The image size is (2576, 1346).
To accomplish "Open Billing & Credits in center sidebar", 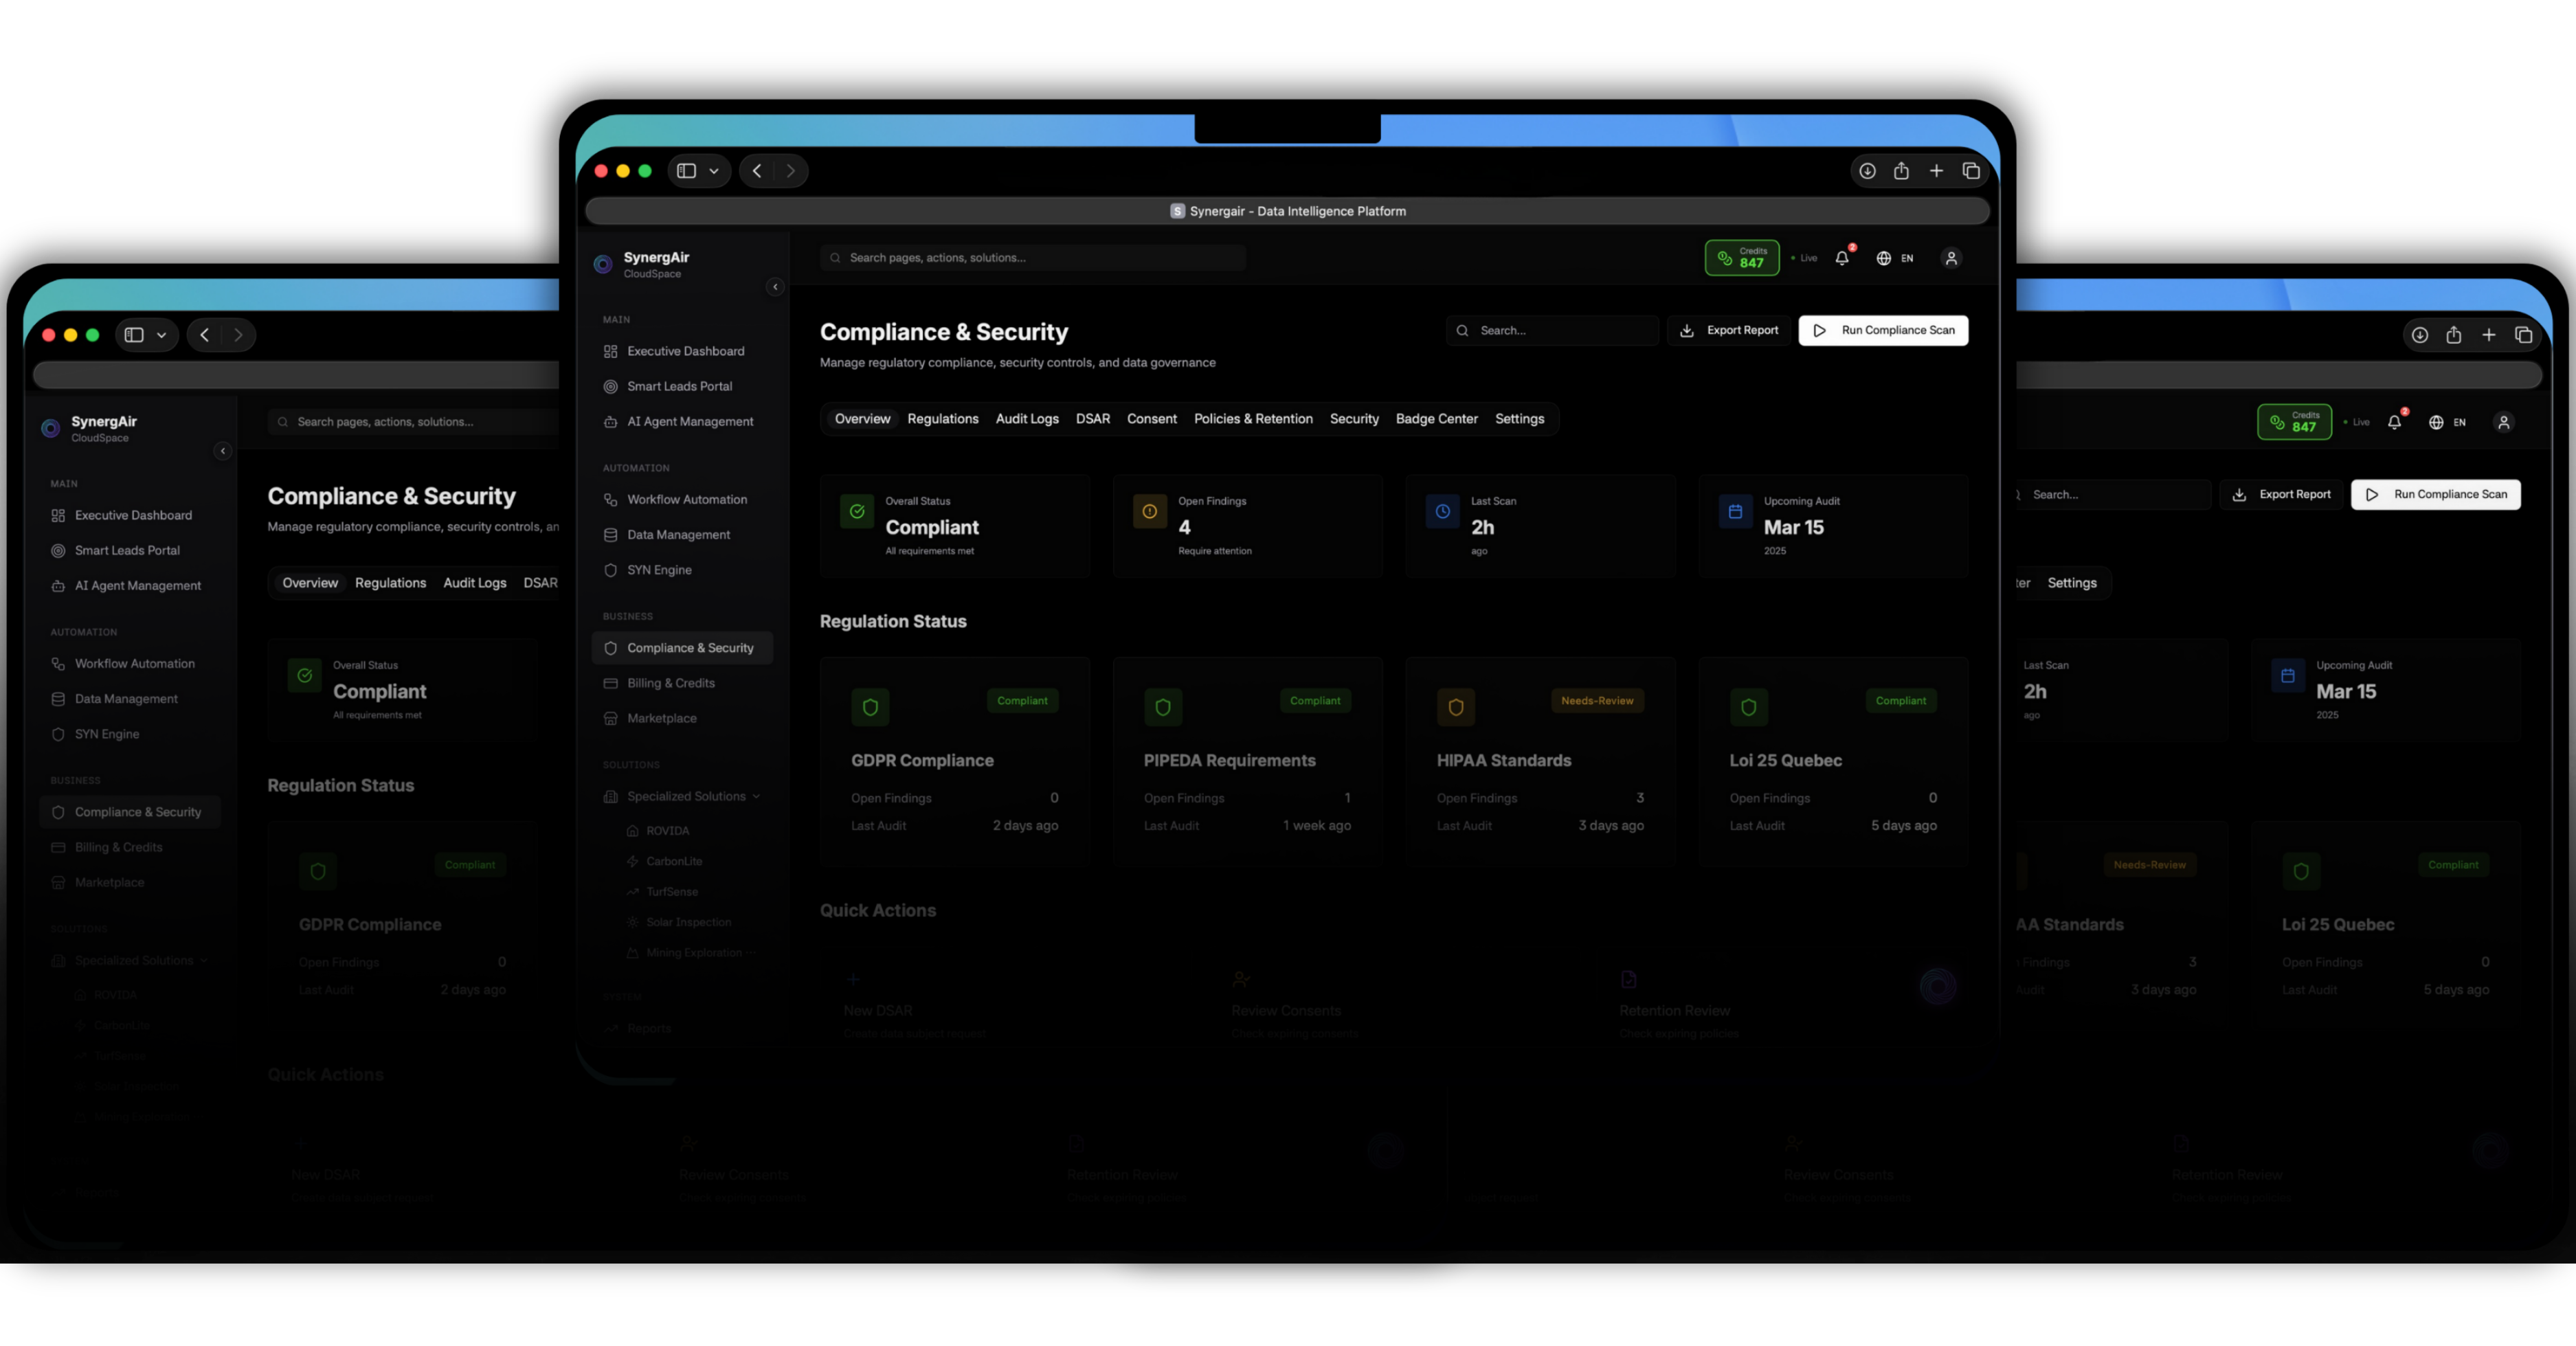I will (x=670, y=683).
